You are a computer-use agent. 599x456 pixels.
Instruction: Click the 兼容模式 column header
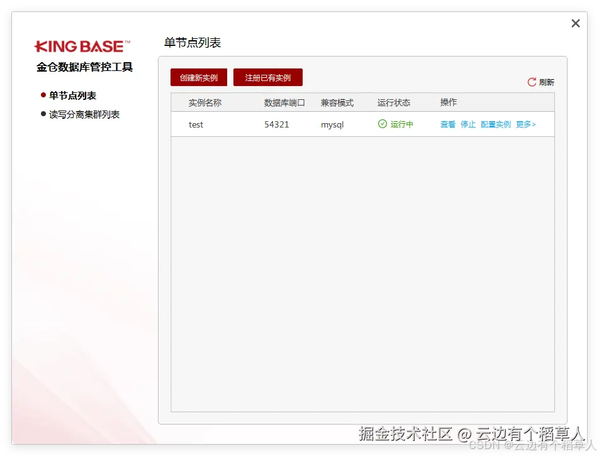(337, 102)
